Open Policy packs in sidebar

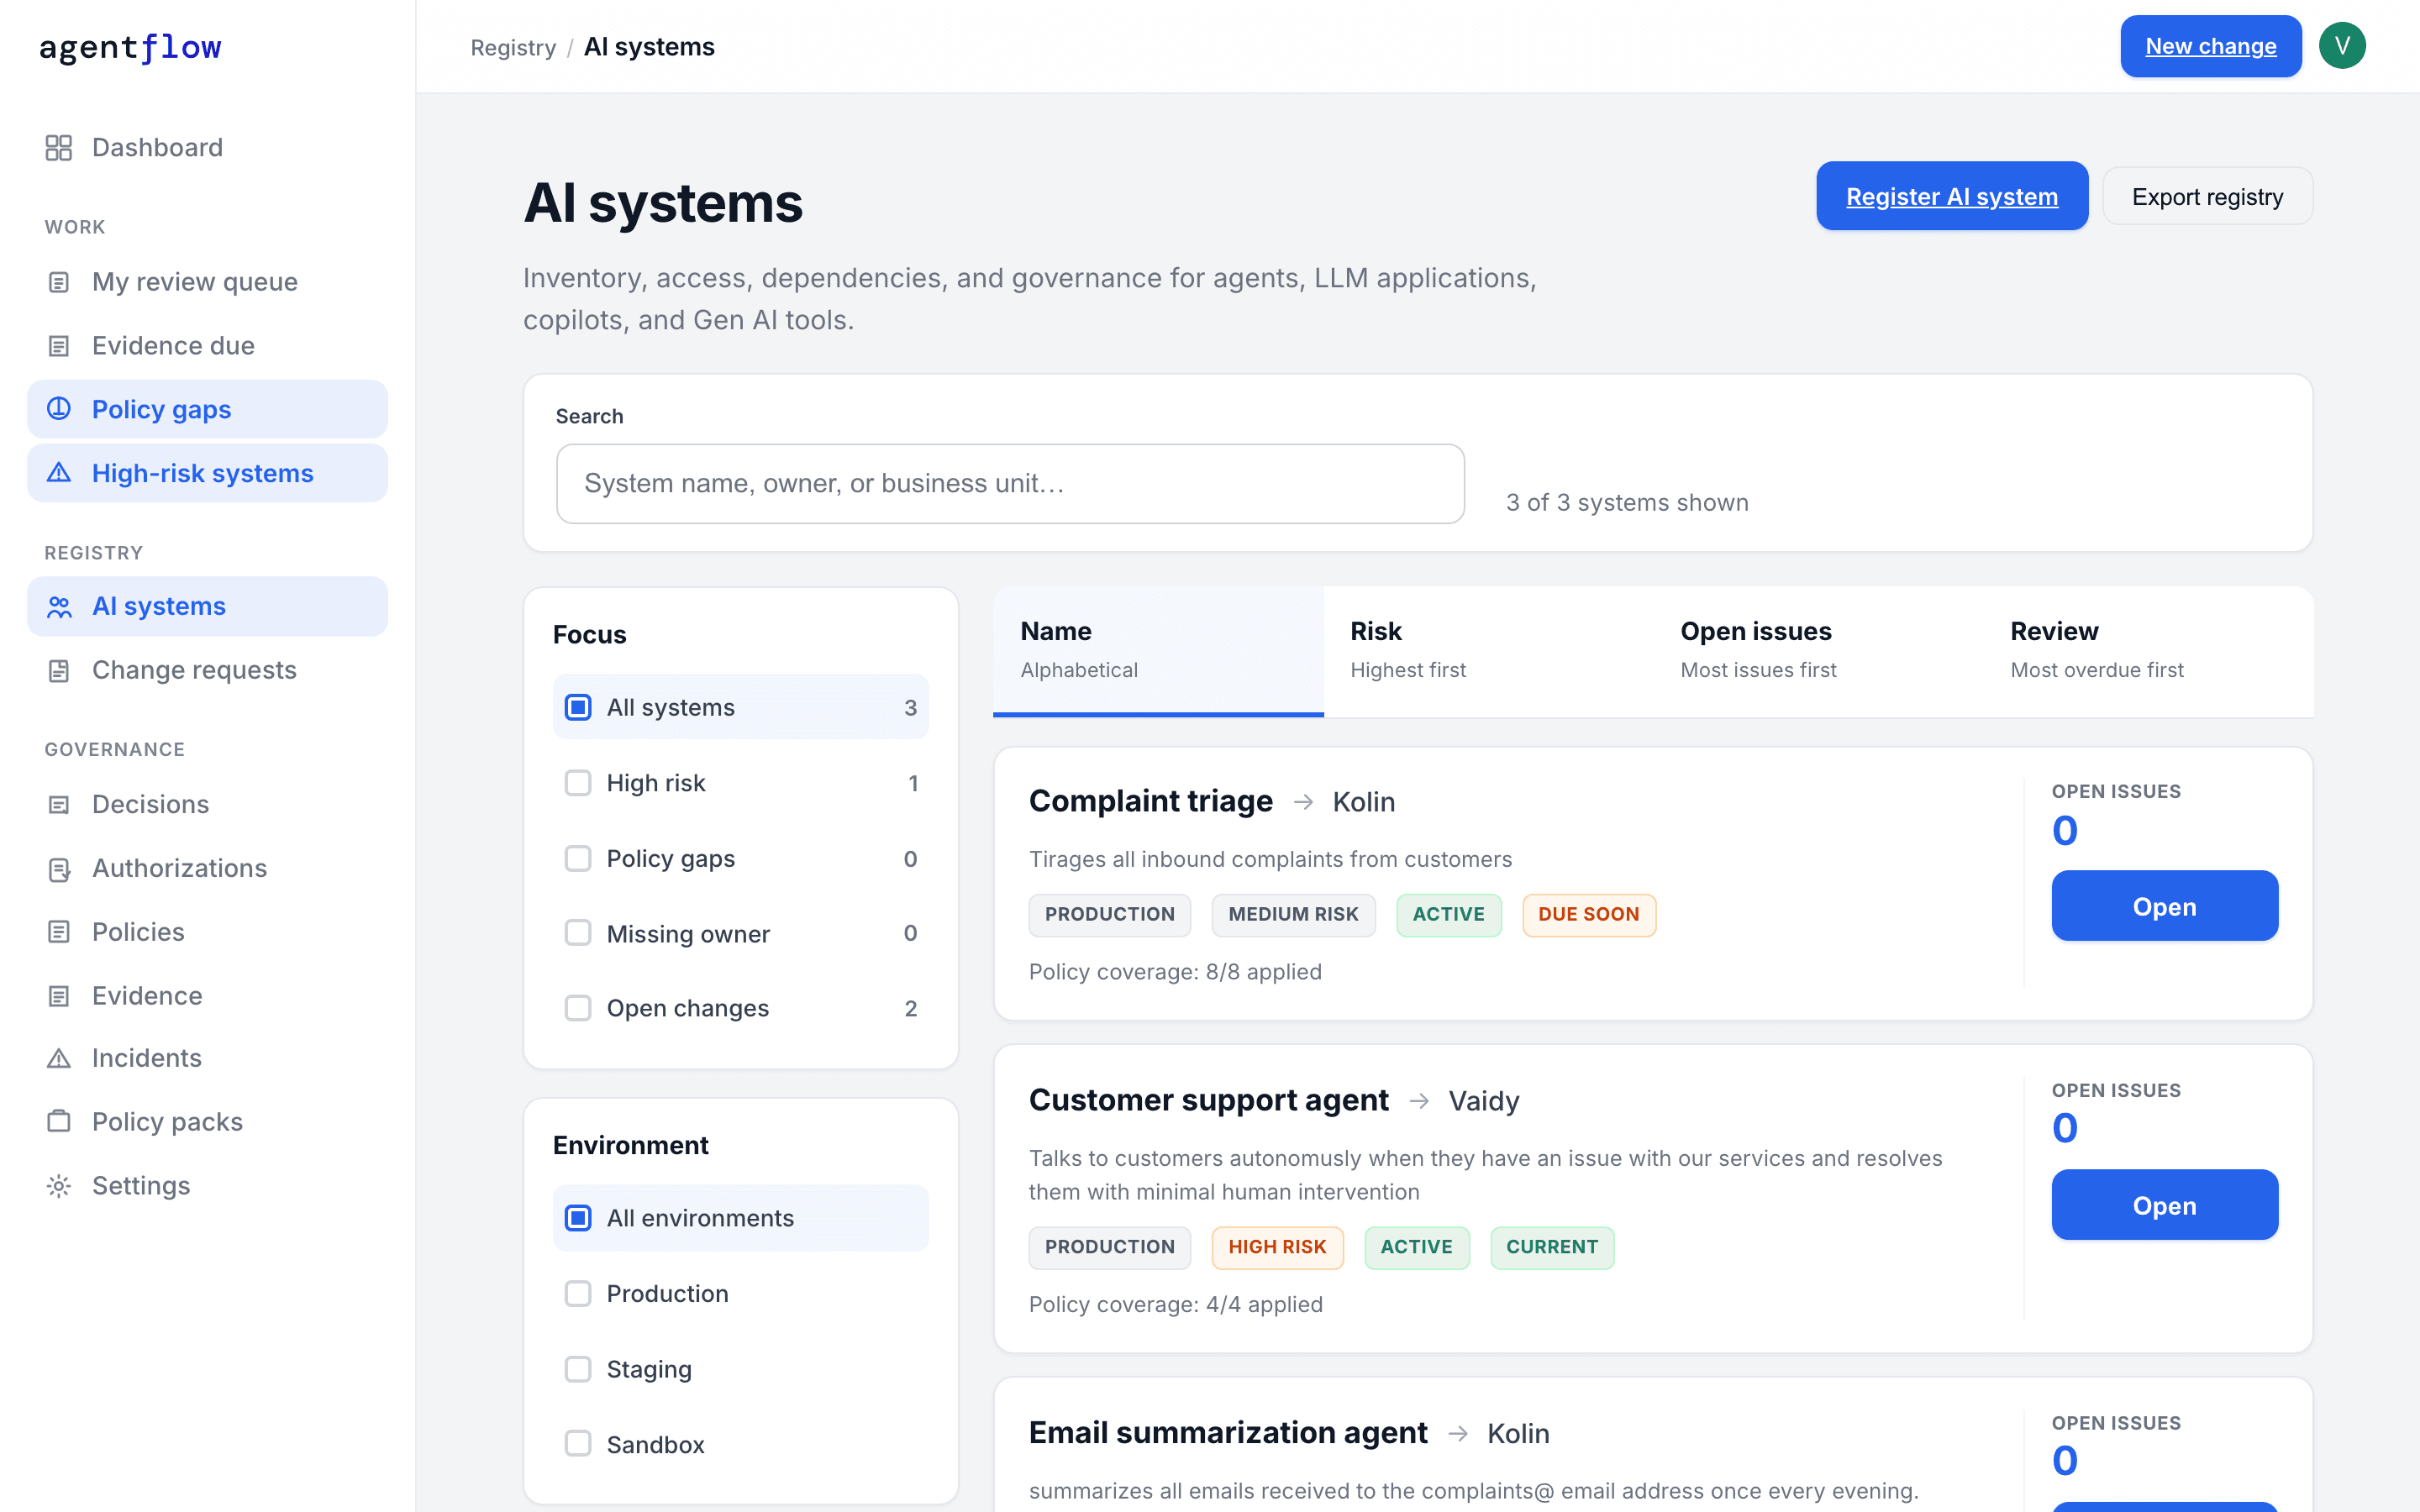tap(207, 1122)
